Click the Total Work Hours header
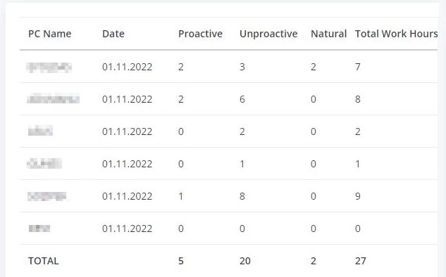The image size is (446, 277). pyautogui.click(x=396, y=34)
